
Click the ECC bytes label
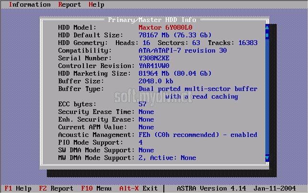77,104
